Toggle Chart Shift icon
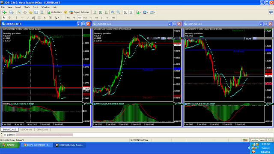This screenshot has height=154, width=274. pos(131,12)
